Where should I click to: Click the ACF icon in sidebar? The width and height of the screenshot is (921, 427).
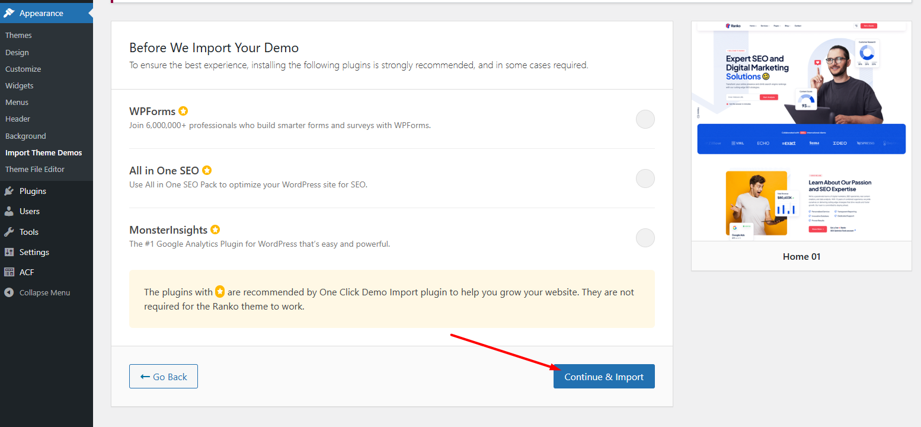(9, 272)
